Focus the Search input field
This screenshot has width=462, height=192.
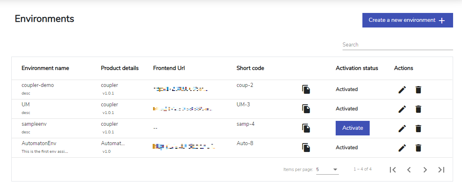(x=398, y=45)
